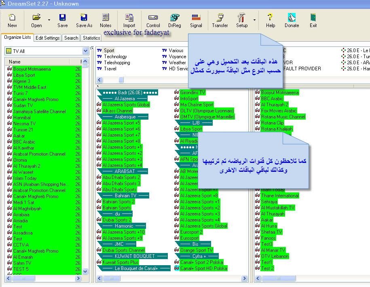Image resolution: width=370 pixels, height=287 pixels.
Task: Exit DreamSet using the Exit icon
Action: pyautogui.click(x=313, y=21)
